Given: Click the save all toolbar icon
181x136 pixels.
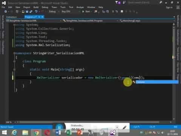Looking at the screenshot, I should (31, 12).
